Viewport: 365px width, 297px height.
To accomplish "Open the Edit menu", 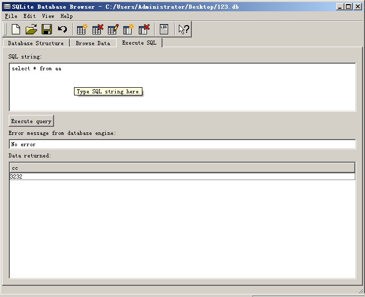I will [x=29, y=16].
